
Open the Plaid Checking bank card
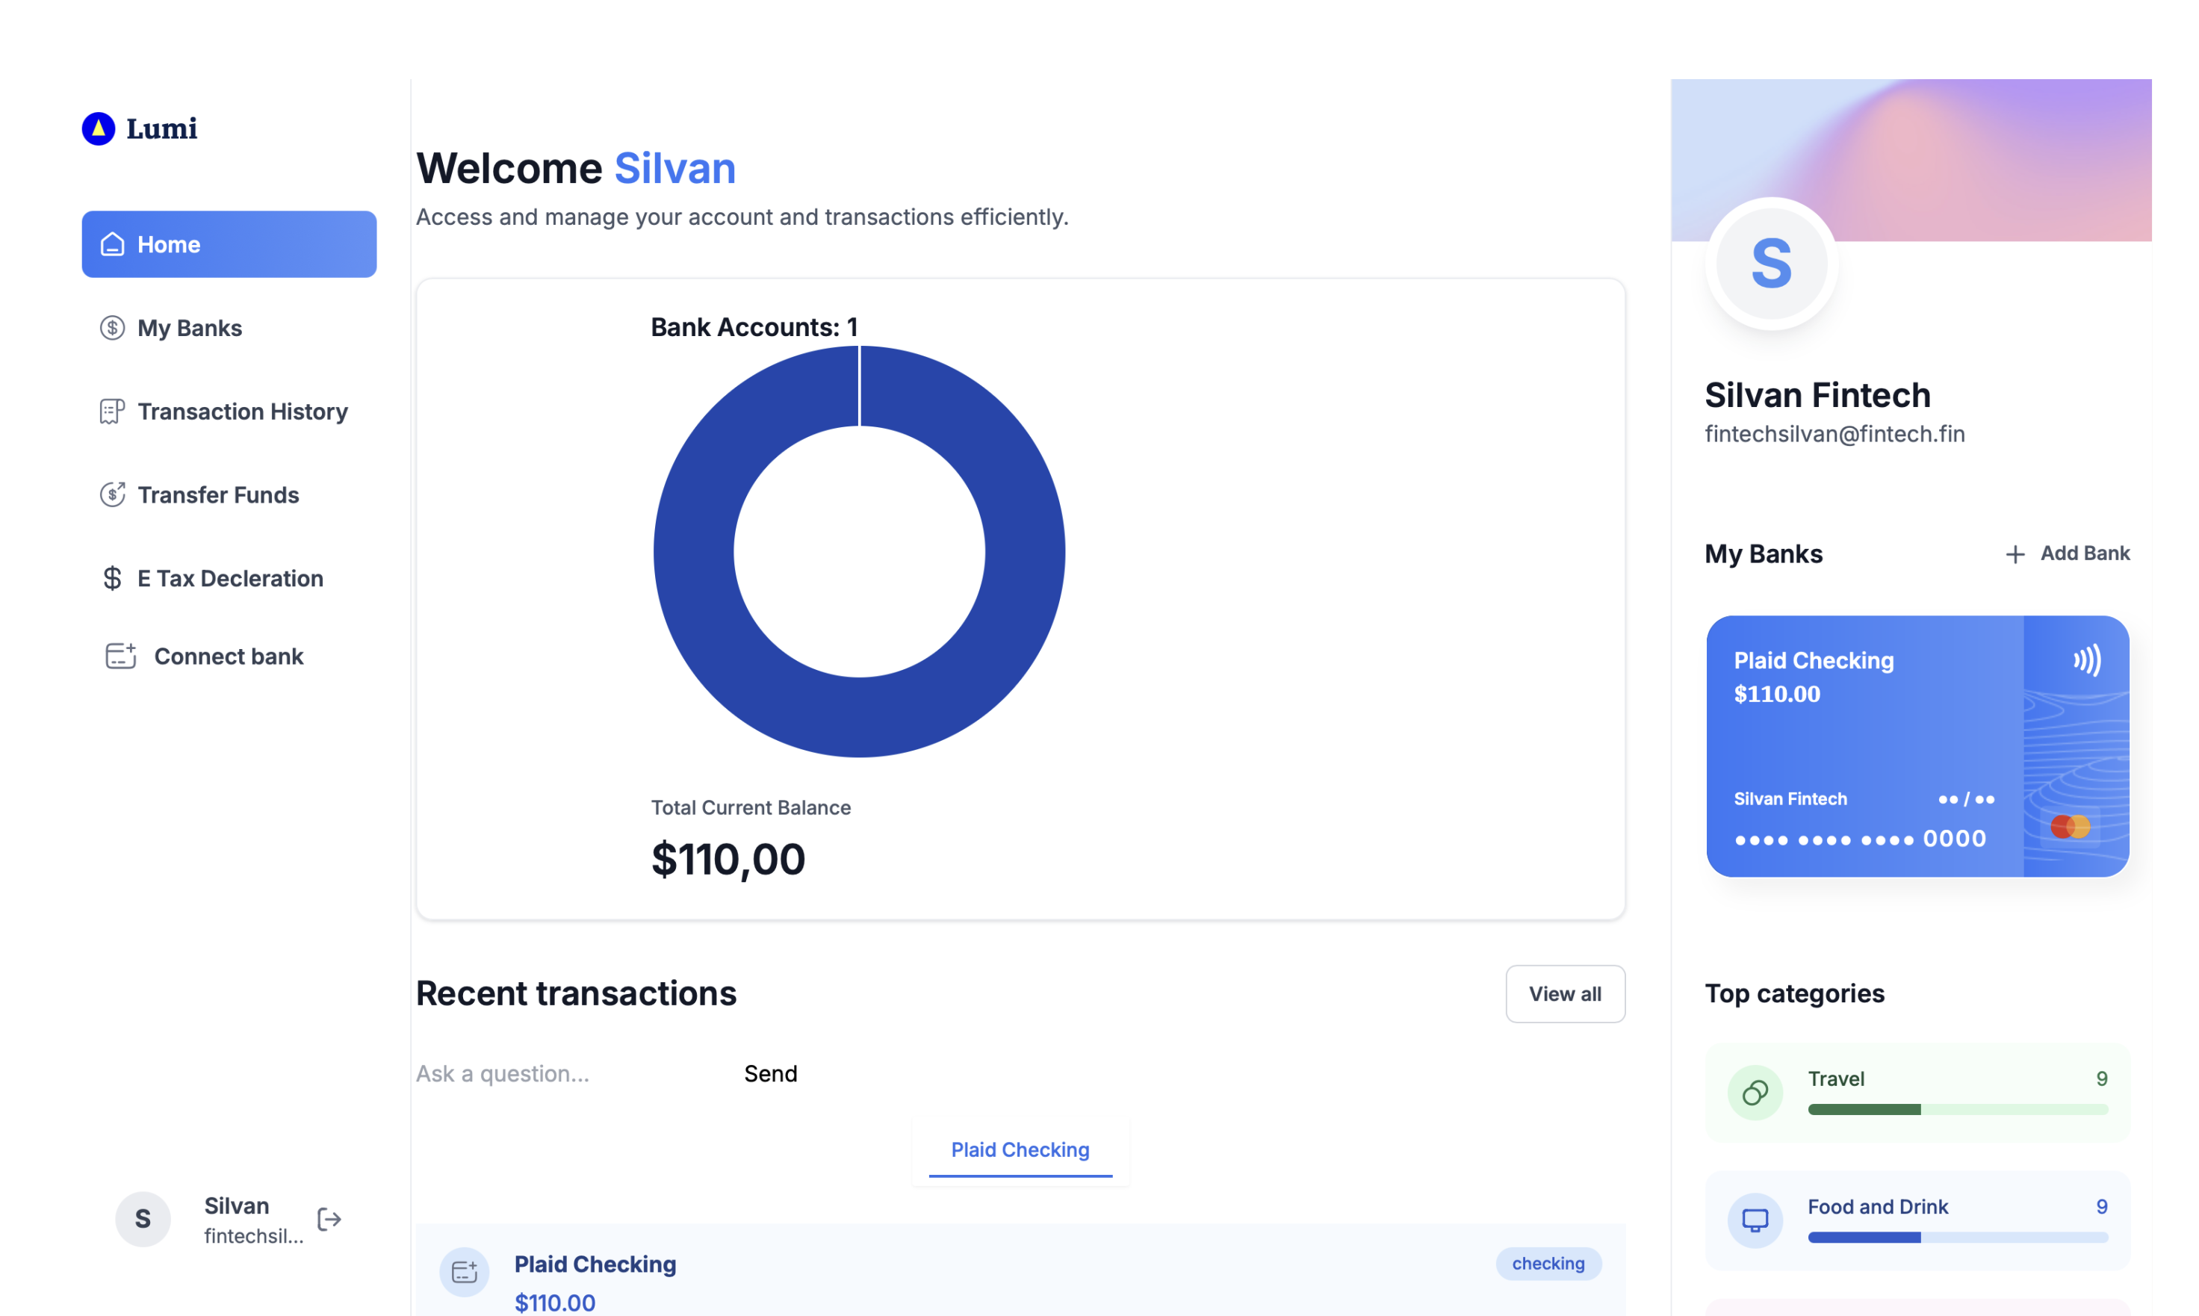[1918, 747]
